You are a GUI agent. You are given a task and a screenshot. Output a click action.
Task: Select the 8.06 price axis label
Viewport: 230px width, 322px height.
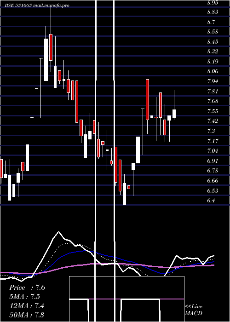(x=213, y=71)
